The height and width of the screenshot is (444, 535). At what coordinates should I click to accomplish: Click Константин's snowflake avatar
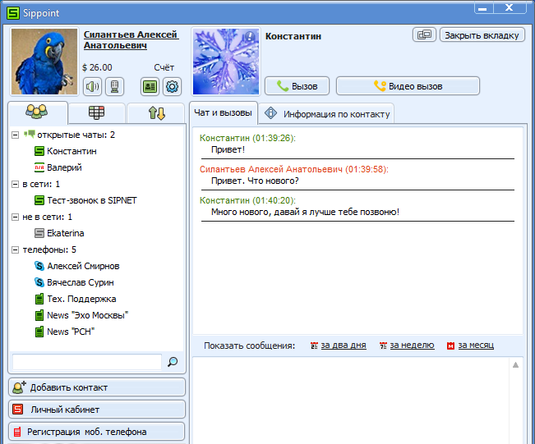coord(226,62)
